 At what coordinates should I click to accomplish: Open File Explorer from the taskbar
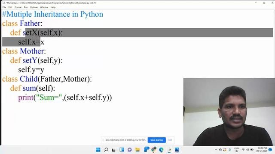point(137,150)
